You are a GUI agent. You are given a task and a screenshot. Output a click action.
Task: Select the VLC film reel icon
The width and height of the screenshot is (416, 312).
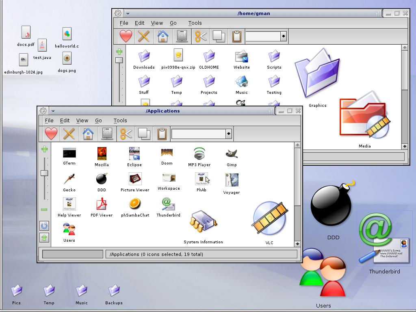[270, 219]
